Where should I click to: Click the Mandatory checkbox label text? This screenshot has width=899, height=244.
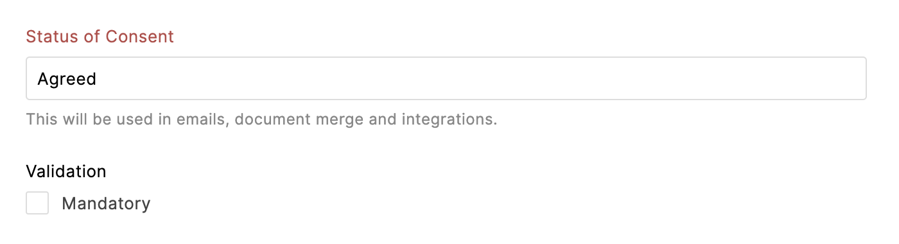click(x=106, y=204)
